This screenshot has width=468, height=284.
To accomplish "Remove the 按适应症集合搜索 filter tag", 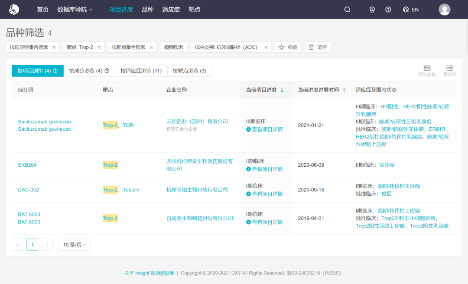I will pyautogui.click(x=54, y=47).
